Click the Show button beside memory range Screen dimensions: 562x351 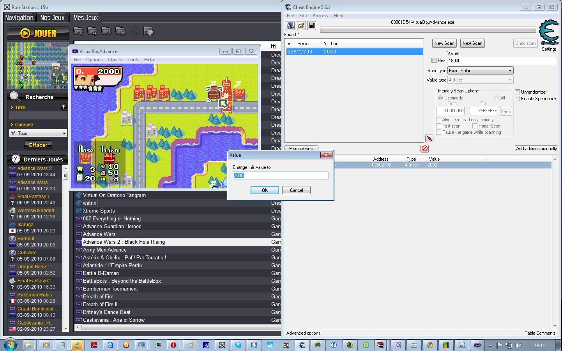pyautogui.click(x=506, y=111)
